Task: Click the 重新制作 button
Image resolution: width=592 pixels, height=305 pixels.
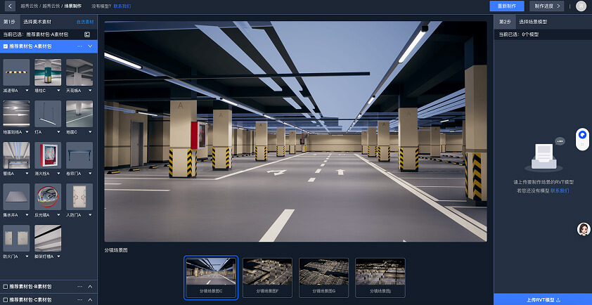Action: [506, 6]
